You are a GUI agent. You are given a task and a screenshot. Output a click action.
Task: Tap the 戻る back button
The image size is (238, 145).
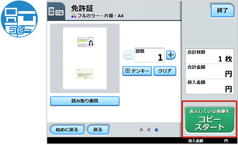(x=98, y=130)
